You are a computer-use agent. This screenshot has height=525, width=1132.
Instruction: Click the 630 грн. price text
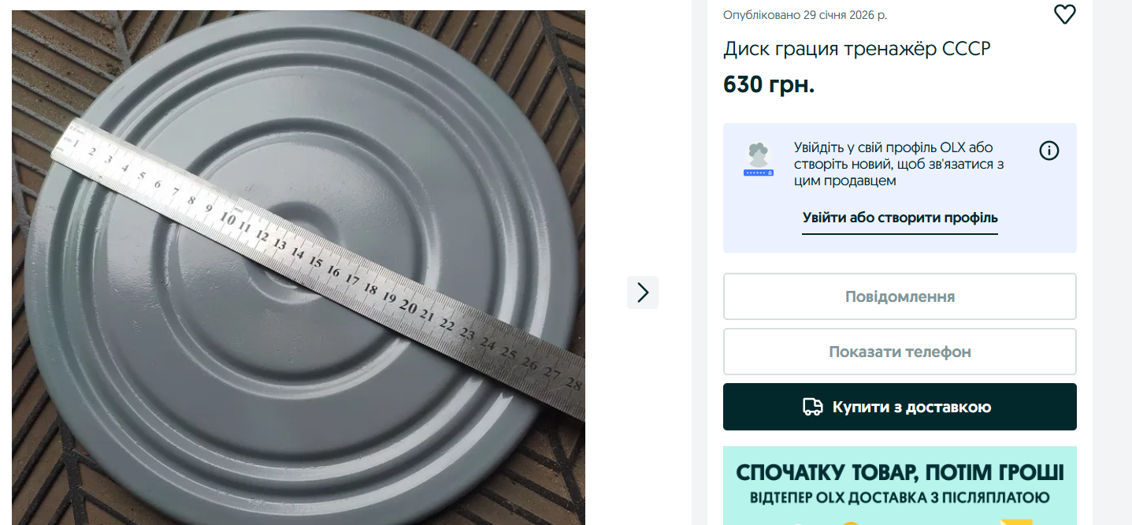click(x=769, y=84)
